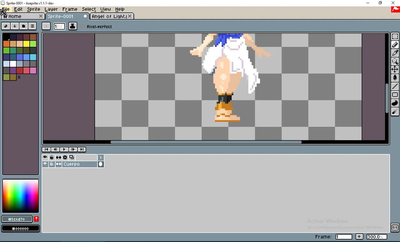The image size is (400, 242).
Task: Go to previous frame
Action: (x=55, y=149)
